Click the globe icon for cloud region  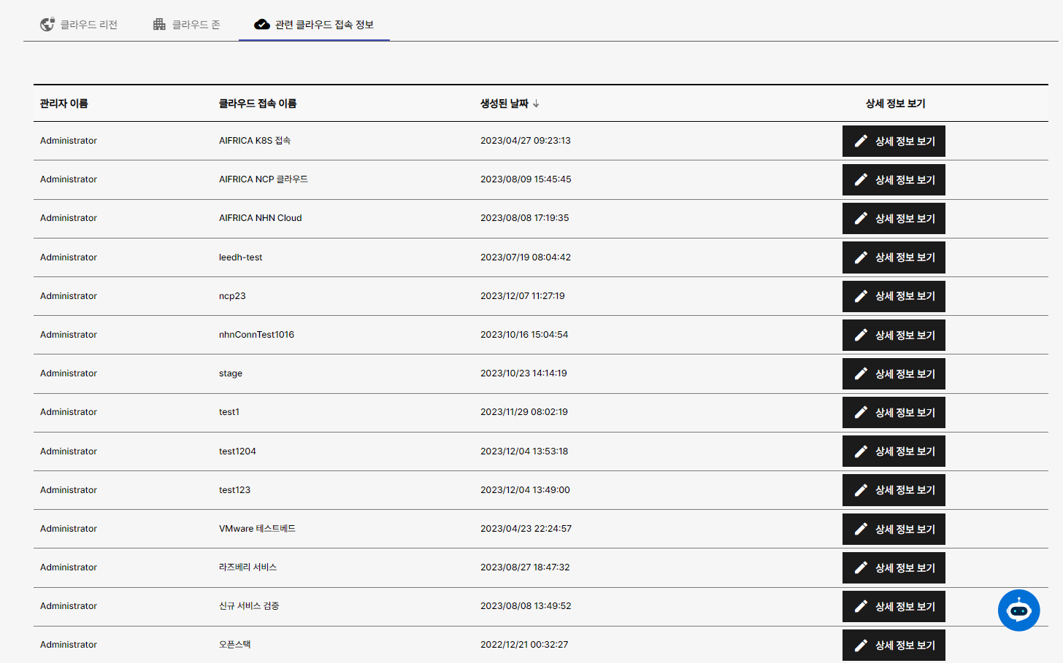tap(47, 25)
